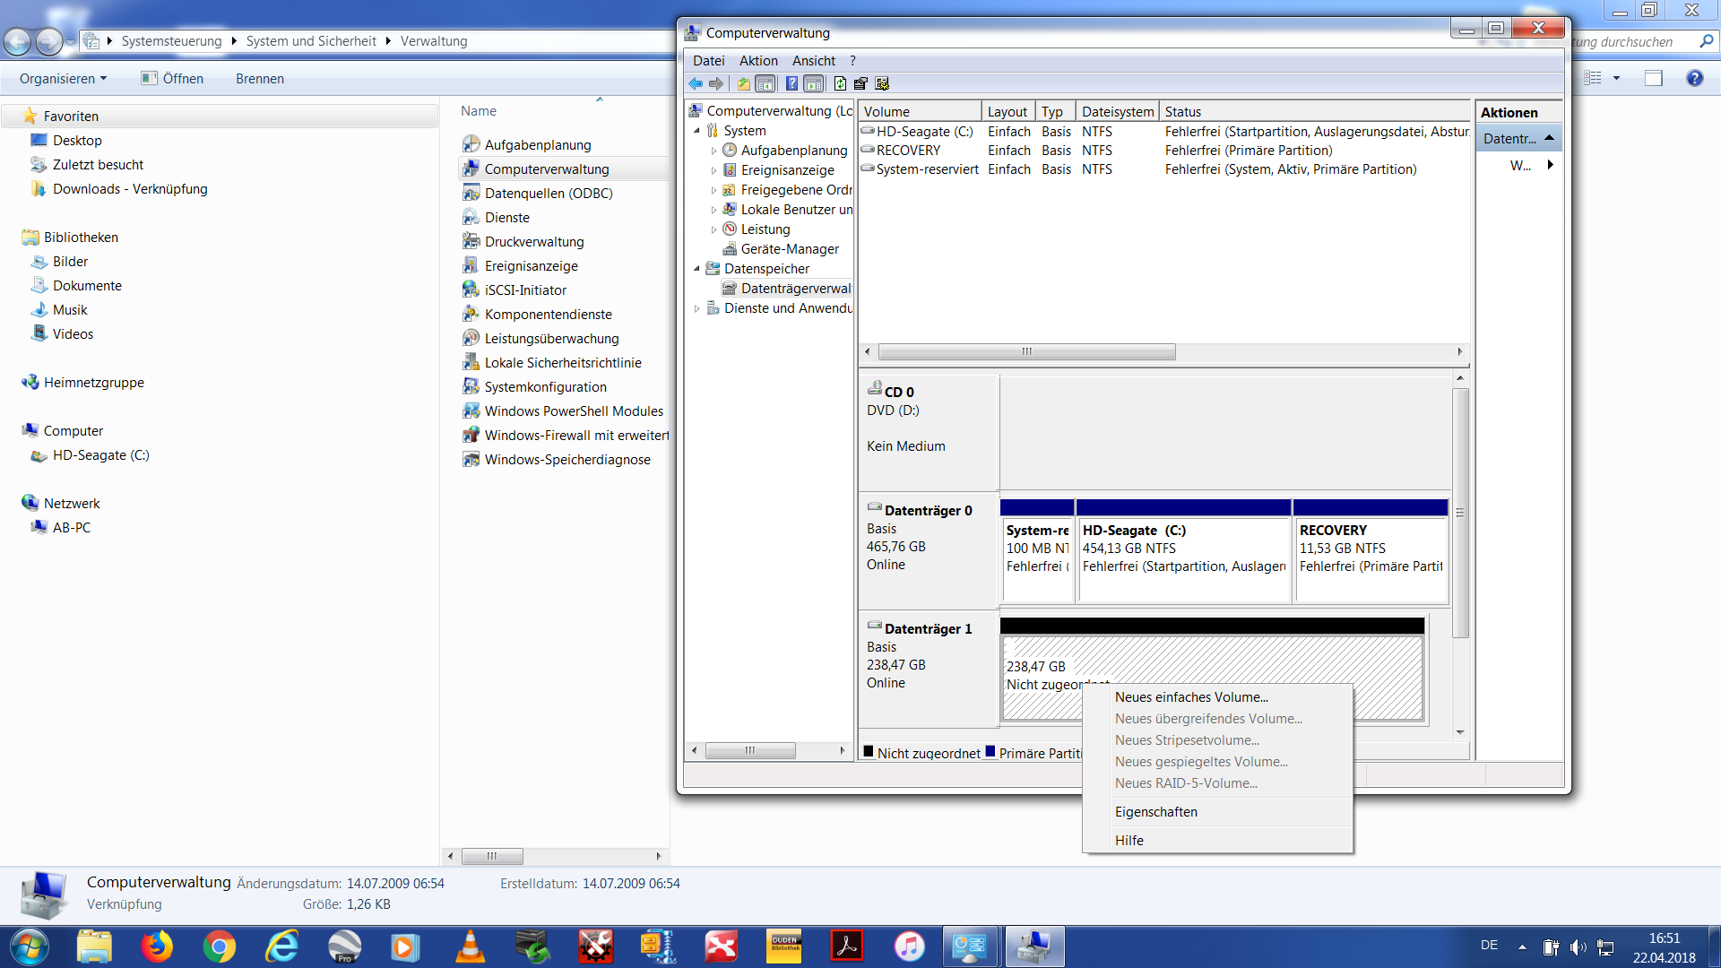
Task: Open the Organisieren dropdown menu
Action: (63, 79)
